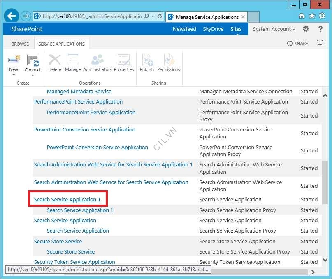Open the indented PowerPoint Conversion Service Application link
Screen dimensions: 332x279
(x=98, y=147)
